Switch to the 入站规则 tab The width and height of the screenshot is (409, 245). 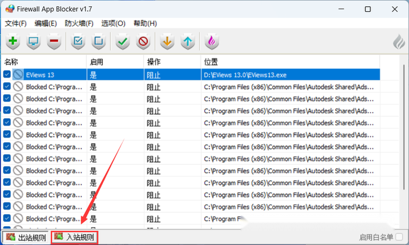[x=74, y=237]
